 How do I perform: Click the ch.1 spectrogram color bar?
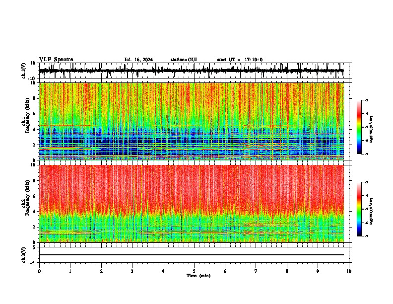359,127
